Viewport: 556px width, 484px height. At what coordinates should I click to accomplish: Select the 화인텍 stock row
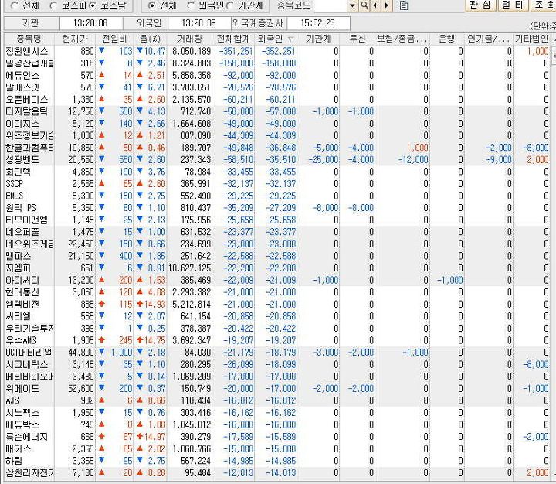coord(277,172)
